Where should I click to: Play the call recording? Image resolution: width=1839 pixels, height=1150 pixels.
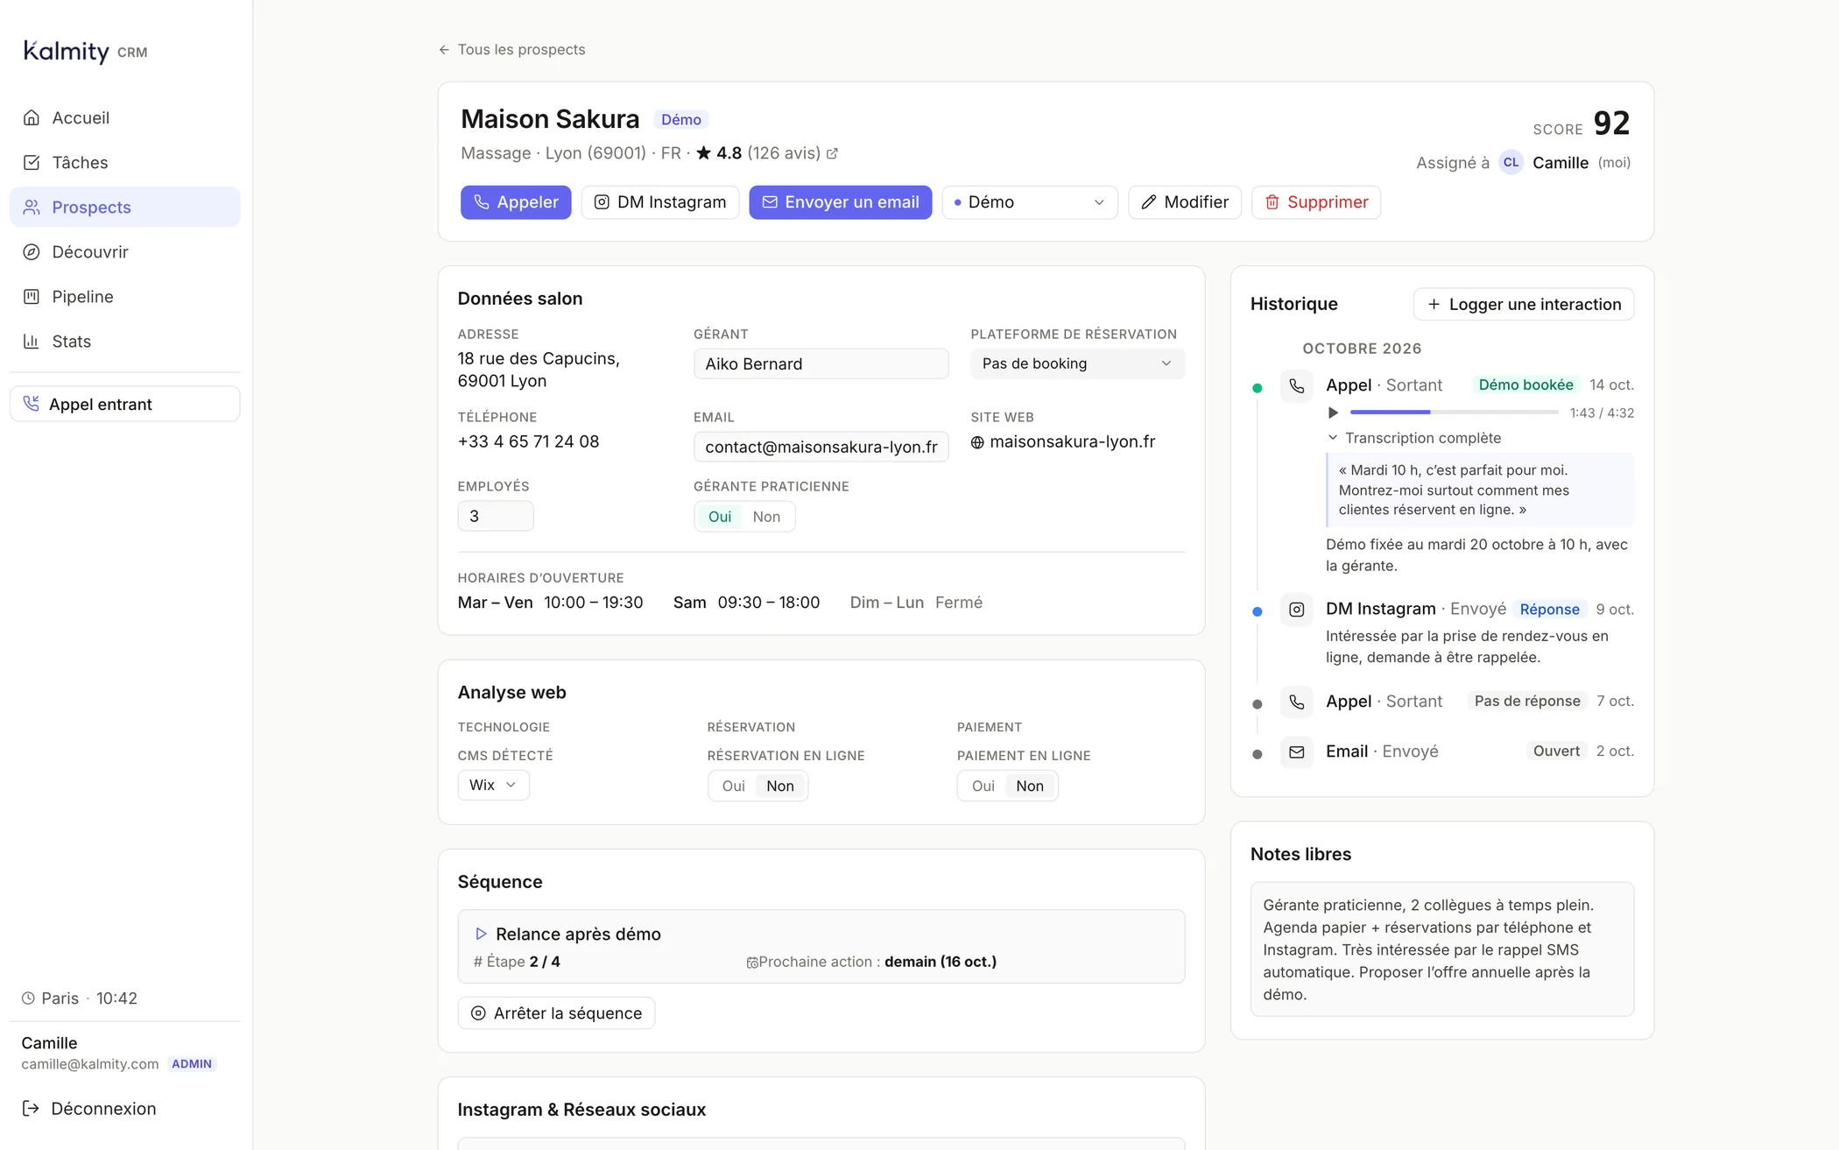coord(1333,413)
